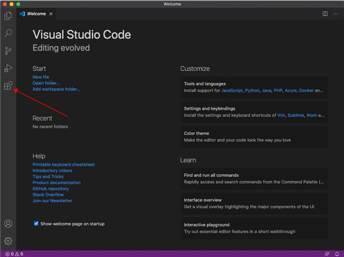Open the editor More Actions ellipsis
This screenshot has width=344, height=257.
click(x=336, y=14)
